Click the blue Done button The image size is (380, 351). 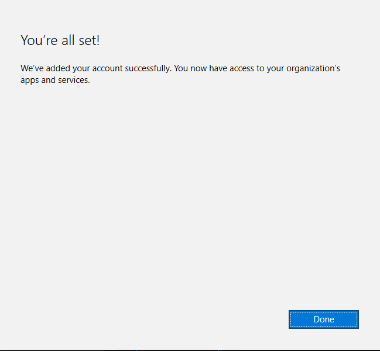click(323, 319)
